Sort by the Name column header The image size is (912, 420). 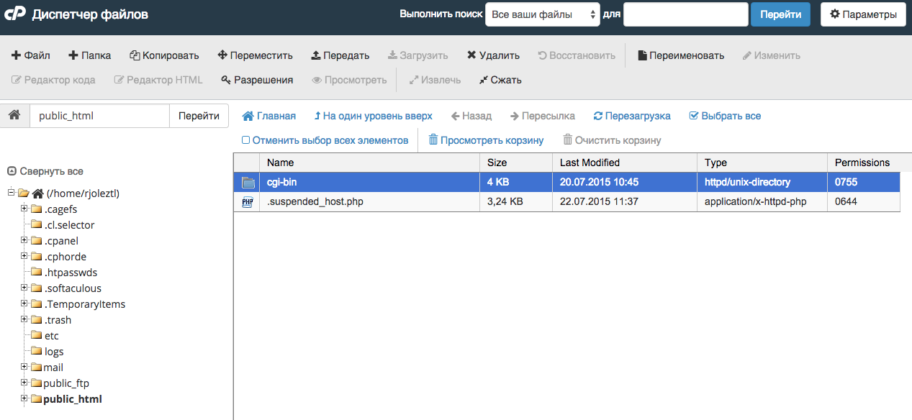369,163
